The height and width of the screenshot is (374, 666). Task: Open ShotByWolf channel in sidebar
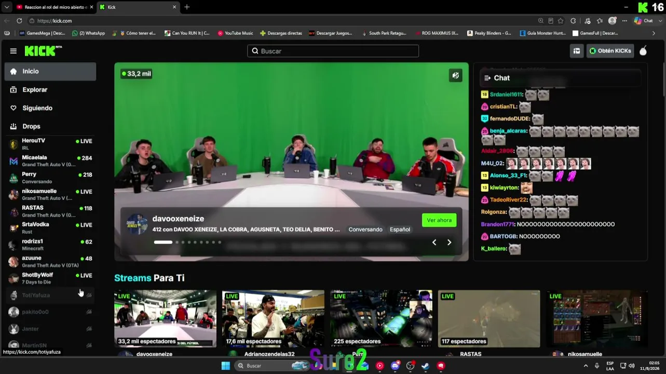50,278
